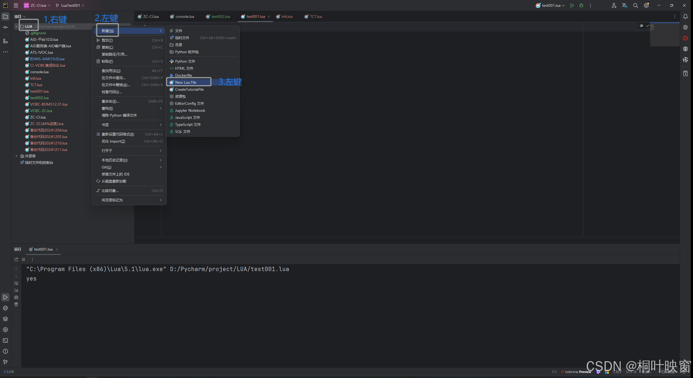Open the Notifications bell panel
Viewport: 693px width, 378px height.
pos(685,16)
